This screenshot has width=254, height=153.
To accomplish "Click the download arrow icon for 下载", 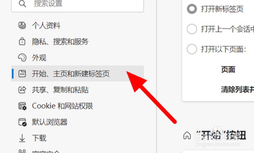I will point(22,138).
